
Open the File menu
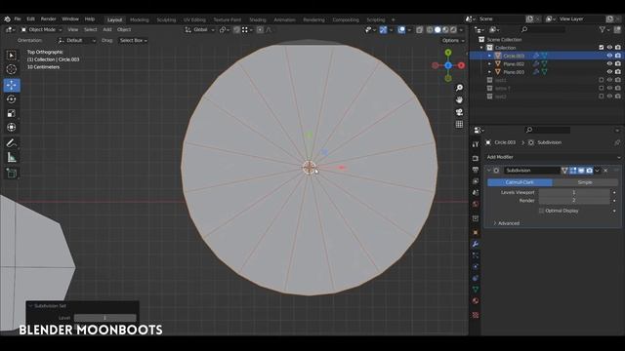[x=18, y=19]
